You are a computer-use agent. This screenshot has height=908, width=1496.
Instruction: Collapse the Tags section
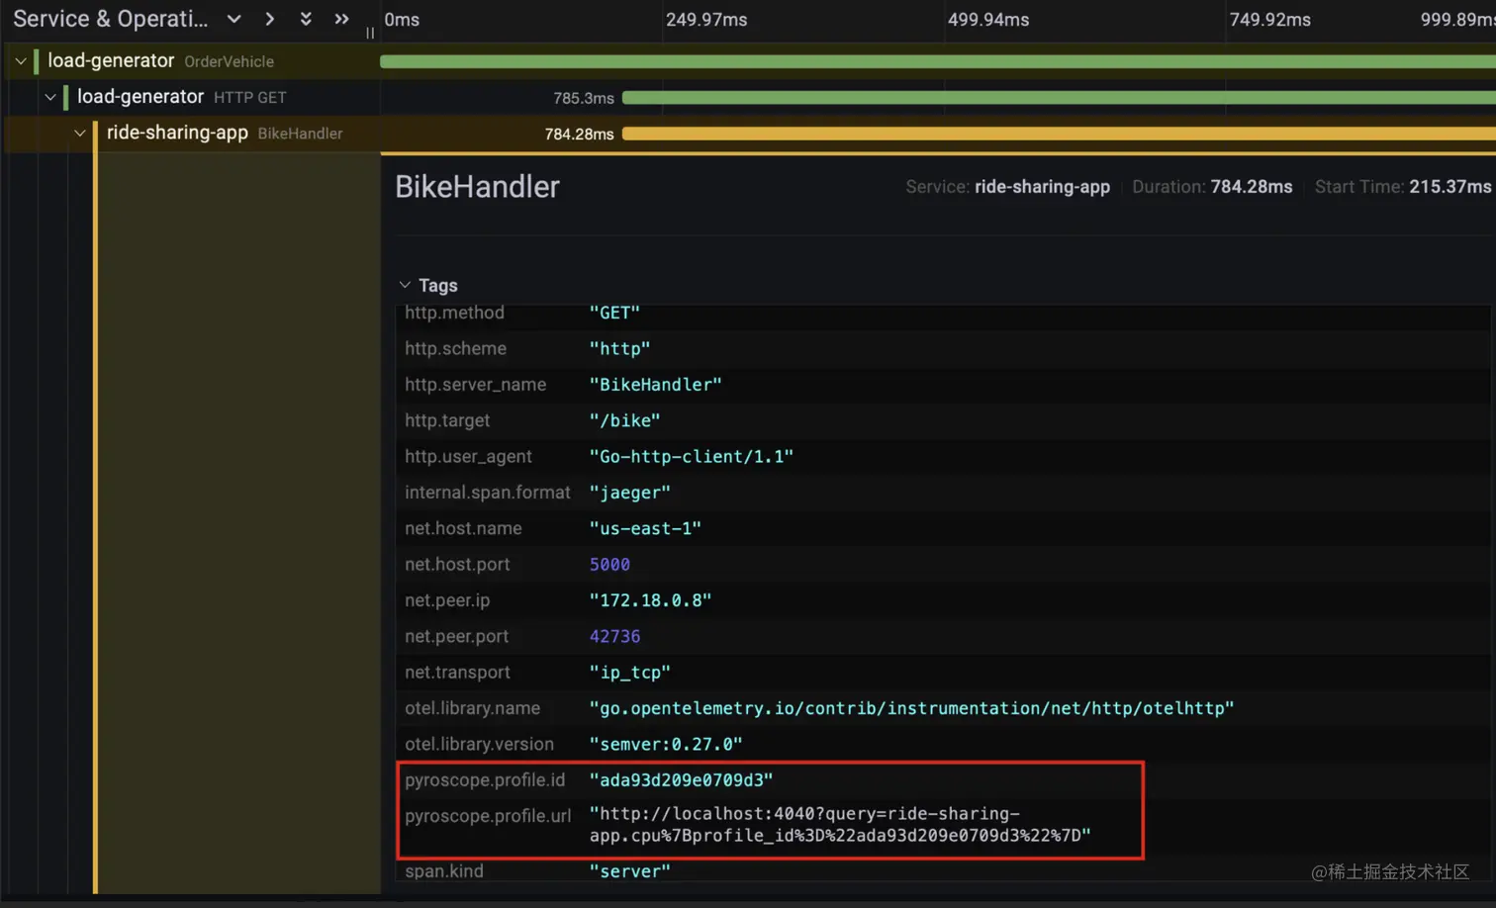[405, 285]
